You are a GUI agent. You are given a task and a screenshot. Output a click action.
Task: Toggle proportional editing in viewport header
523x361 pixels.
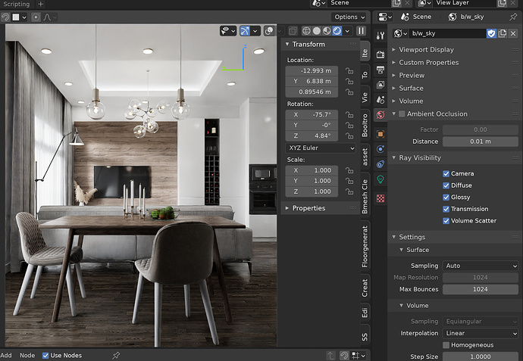point(36,17)
